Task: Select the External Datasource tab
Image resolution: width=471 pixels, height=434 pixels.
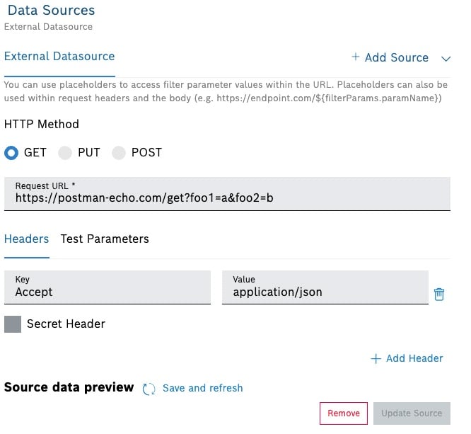Action: click(x=59, y=57)
